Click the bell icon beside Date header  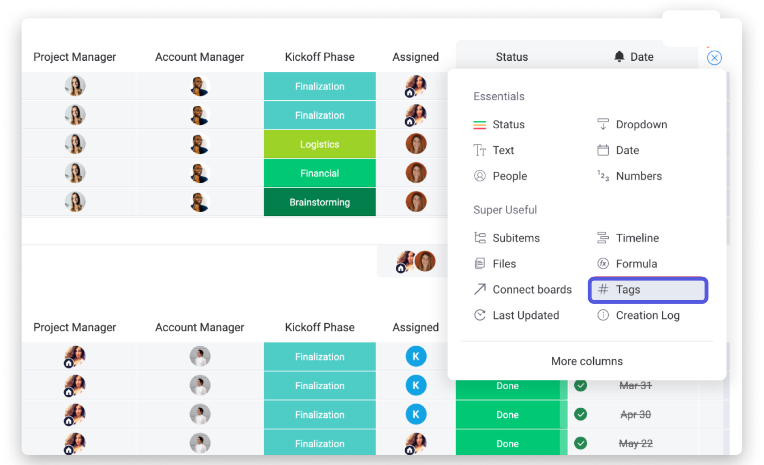[x=619, y=57]
